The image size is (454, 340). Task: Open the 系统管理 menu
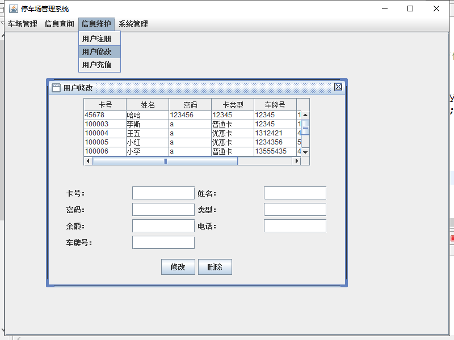(133, 24)
